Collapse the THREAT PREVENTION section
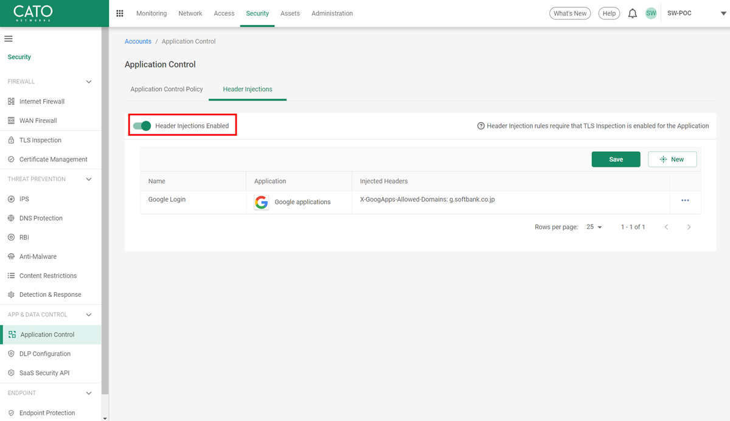The height and width of the screenshot is (421, 730). click(x=89, y=179)
